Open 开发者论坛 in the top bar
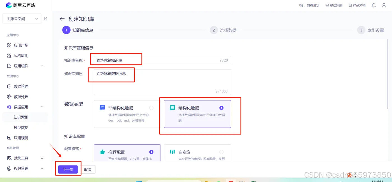Viewport: 392px width, 182px height. coord(309,5)
